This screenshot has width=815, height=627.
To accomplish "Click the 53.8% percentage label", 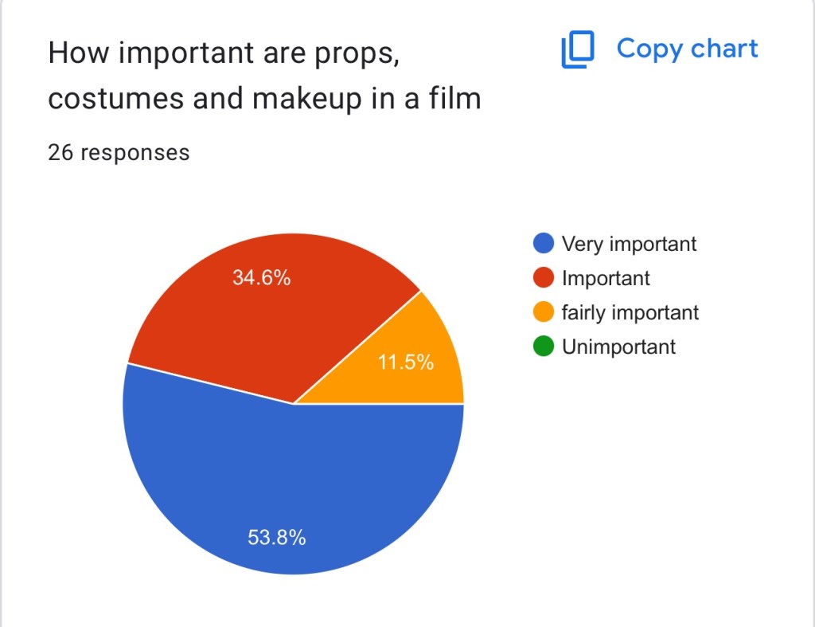I will (x=277, y=538).
